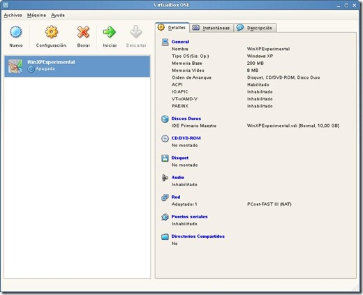Click the '8 MB' video memory value
Image resolution: width=363 pixels, height=295 pixels.
tap(253, 70)
